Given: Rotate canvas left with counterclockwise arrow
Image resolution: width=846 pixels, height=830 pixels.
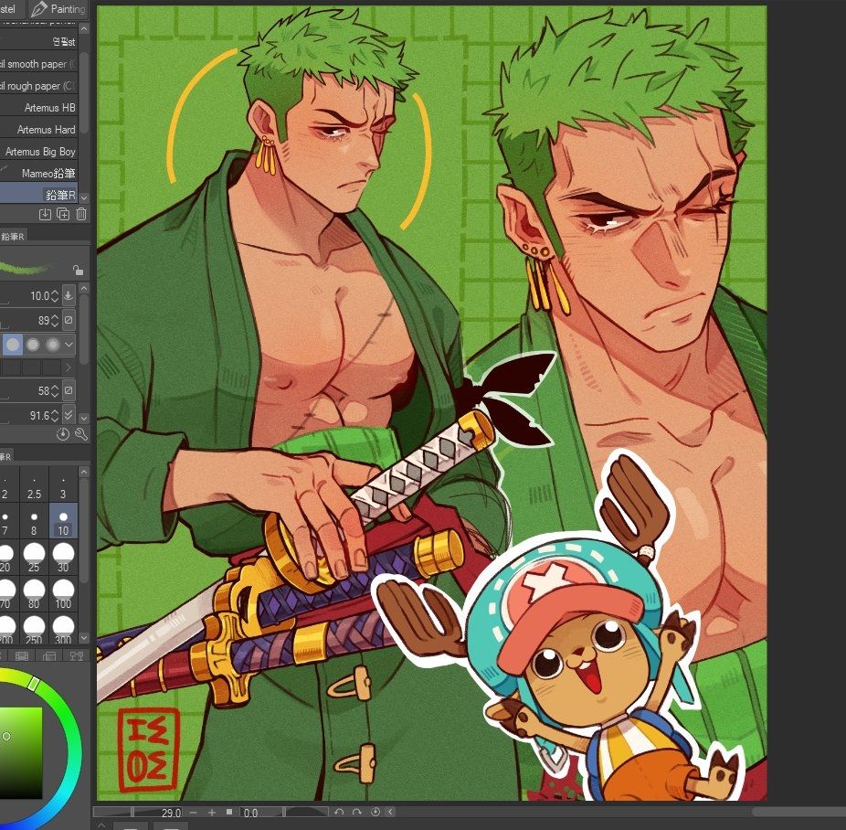Looking at the screenshot, I should pos(339,812).
